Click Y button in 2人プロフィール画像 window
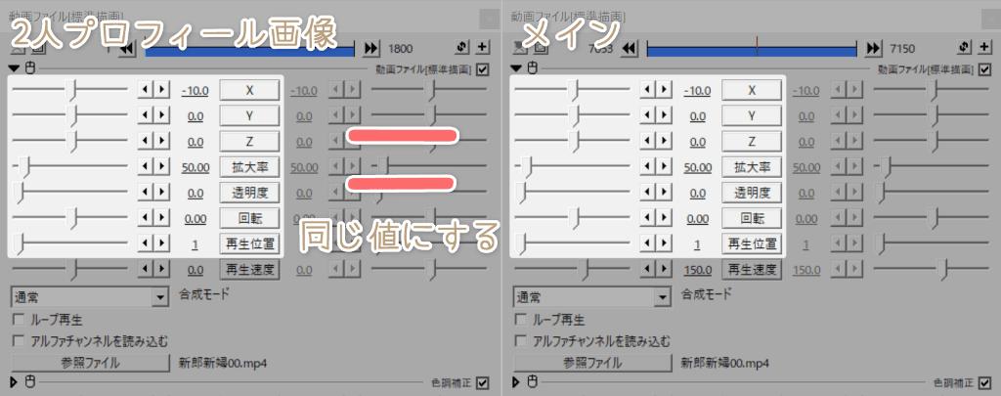 249,115
